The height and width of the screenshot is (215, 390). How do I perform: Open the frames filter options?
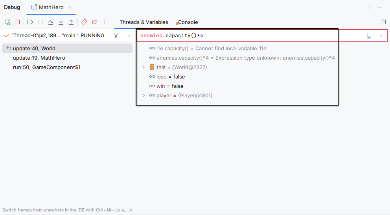[116, 36]
